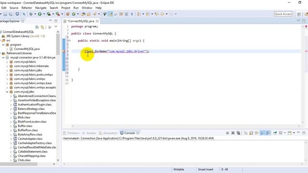Click the New Java Class icon
The image size is (308, 173).
(x=74, y=14)
